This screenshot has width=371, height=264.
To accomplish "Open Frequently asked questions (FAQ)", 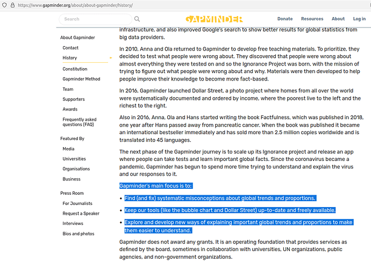I will point(80,122).
